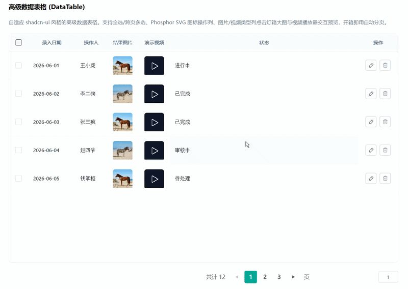This screenshot has width=408, height=289.
Task: Check the 2026-06-01 row checkbox
Action: (x=18, y=65)
